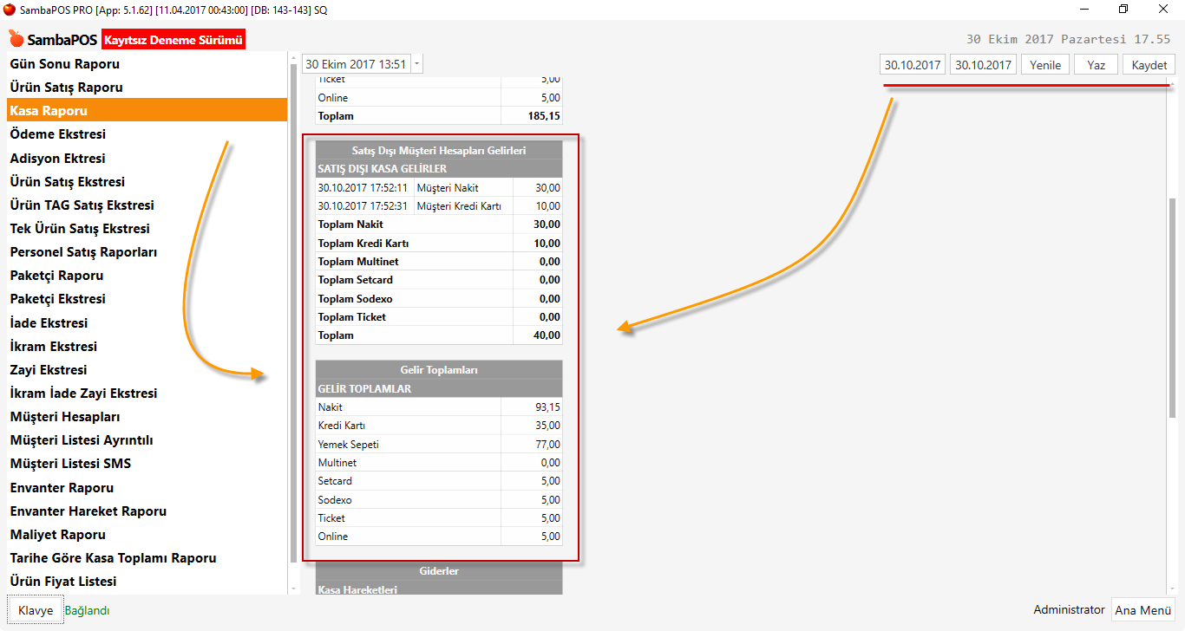1185x631 pixels.
Task: Select Envanter Raporu from the sidebar
Action: (x=62, y=488)
